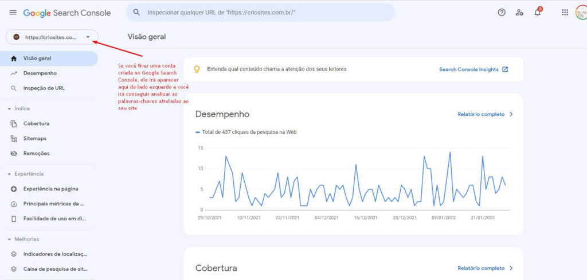Click the trend line icon for Desempenho
587x280 pixels.
pyautogui.click(x=14, y=73)
